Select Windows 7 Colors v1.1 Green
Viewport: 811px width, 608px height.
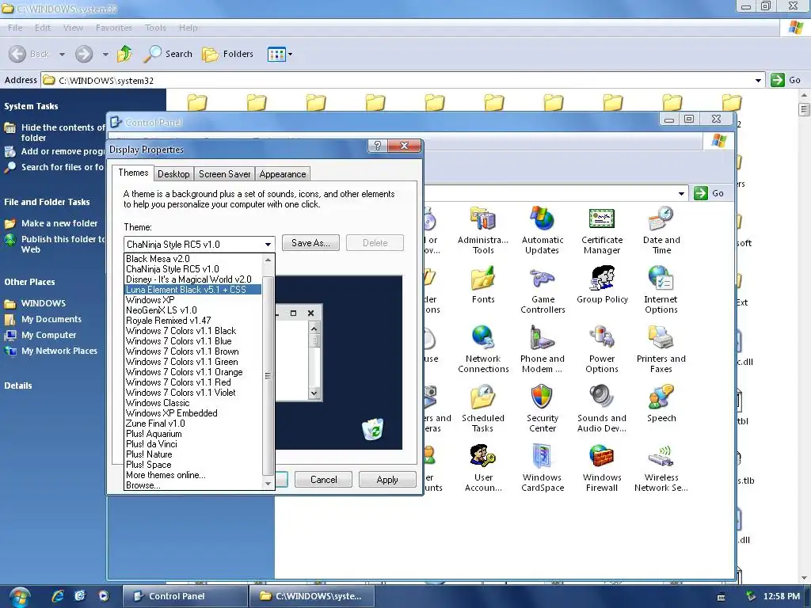[193, 362]
